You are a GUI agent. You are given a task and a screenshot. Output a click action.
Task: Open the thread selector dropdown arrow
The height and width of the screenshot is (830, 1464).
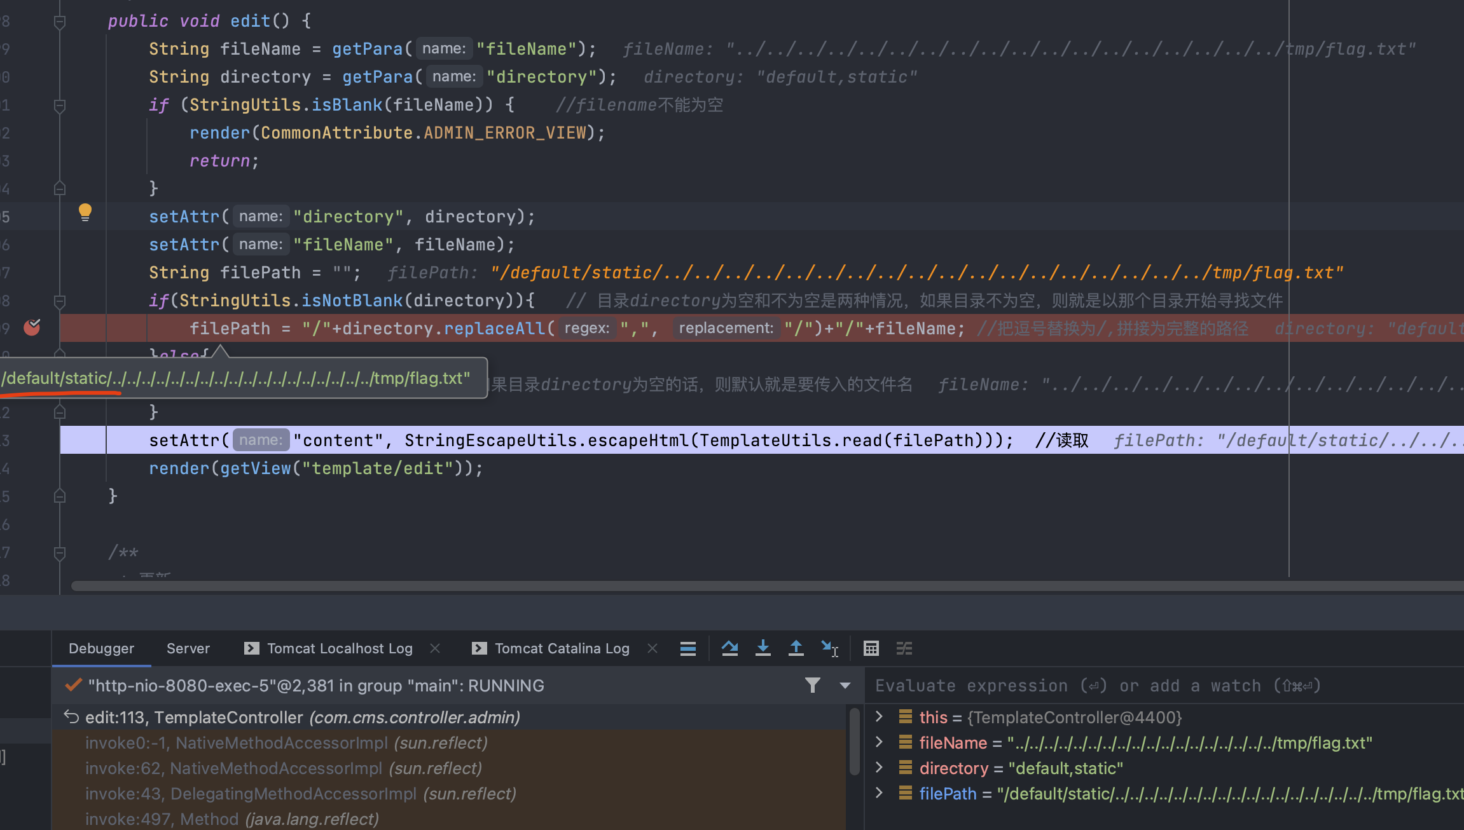tap(845, 685)
